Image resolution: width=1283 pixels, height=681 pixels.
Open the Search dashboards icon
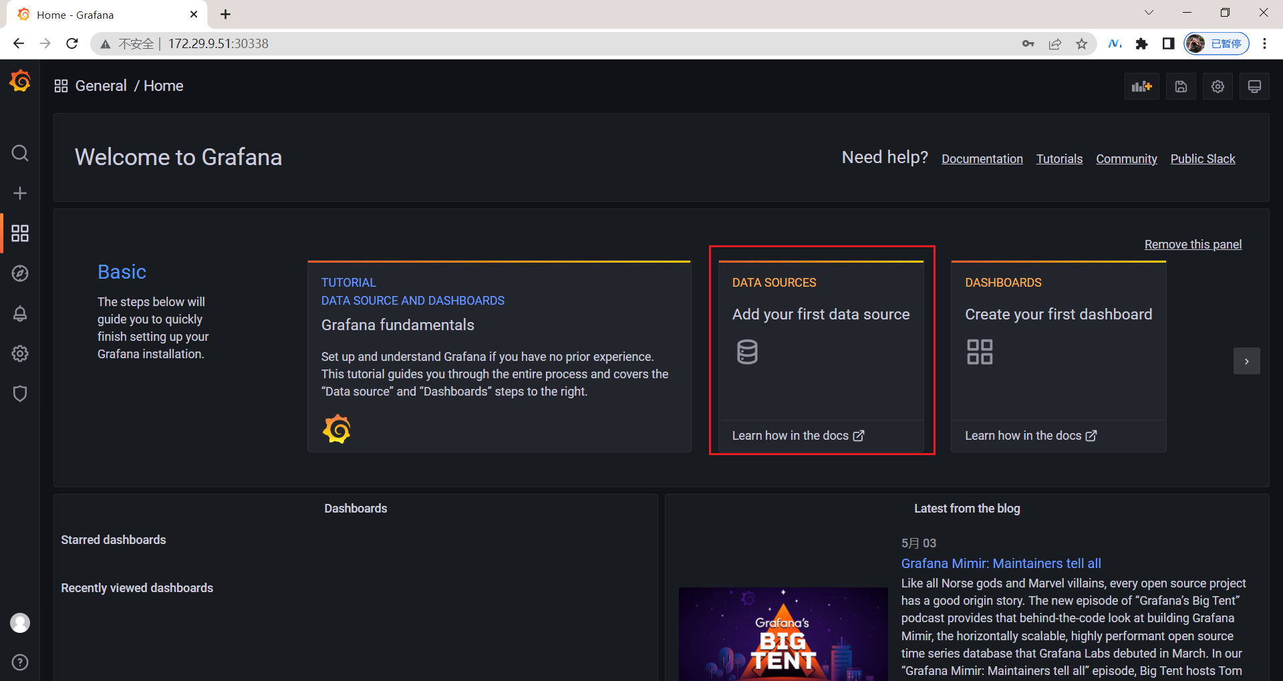pyautogui.click(x=20, y=153)
